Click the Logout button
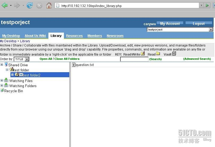 coord(199,24)
